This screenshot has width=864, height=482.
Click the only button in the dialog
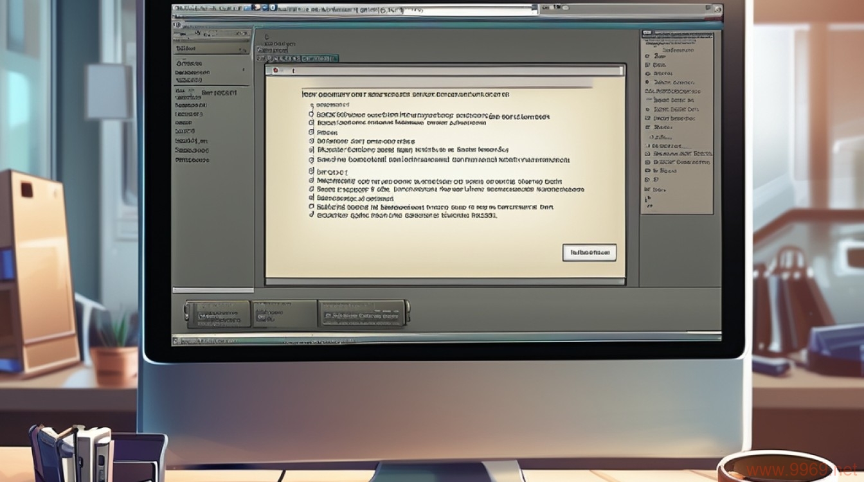[x=589, y=253]
